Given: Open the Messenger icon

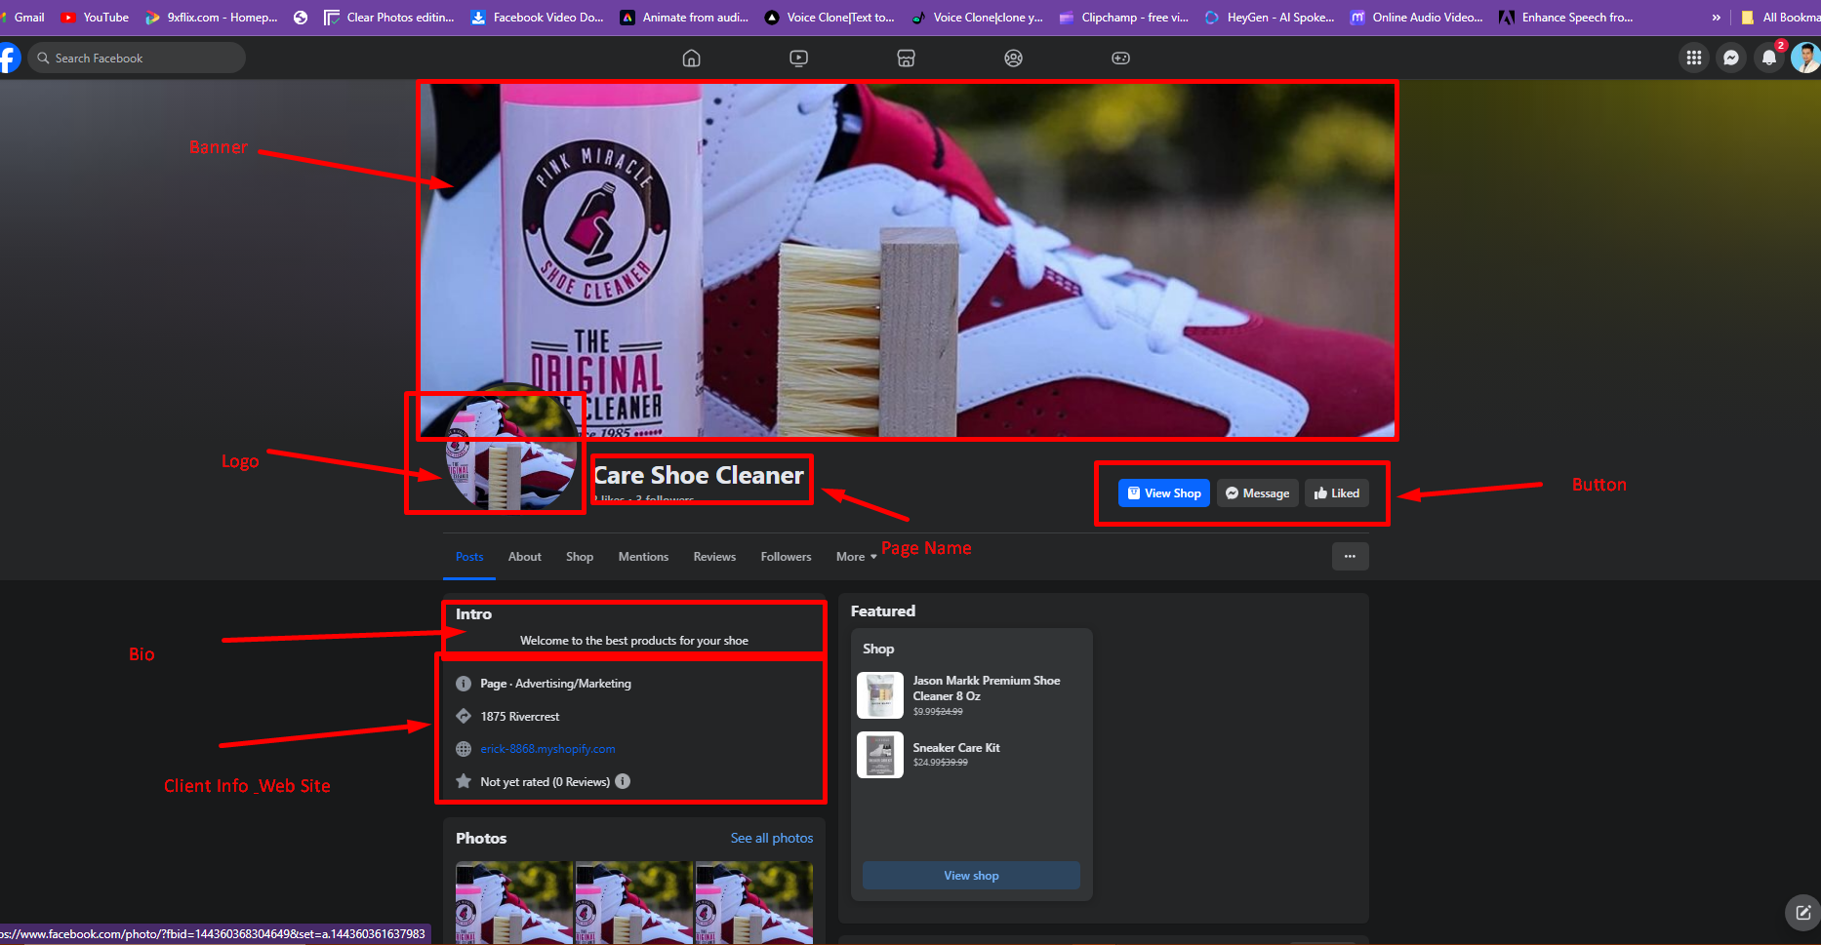Looking at the screenshot, I should click(1731, 59).
